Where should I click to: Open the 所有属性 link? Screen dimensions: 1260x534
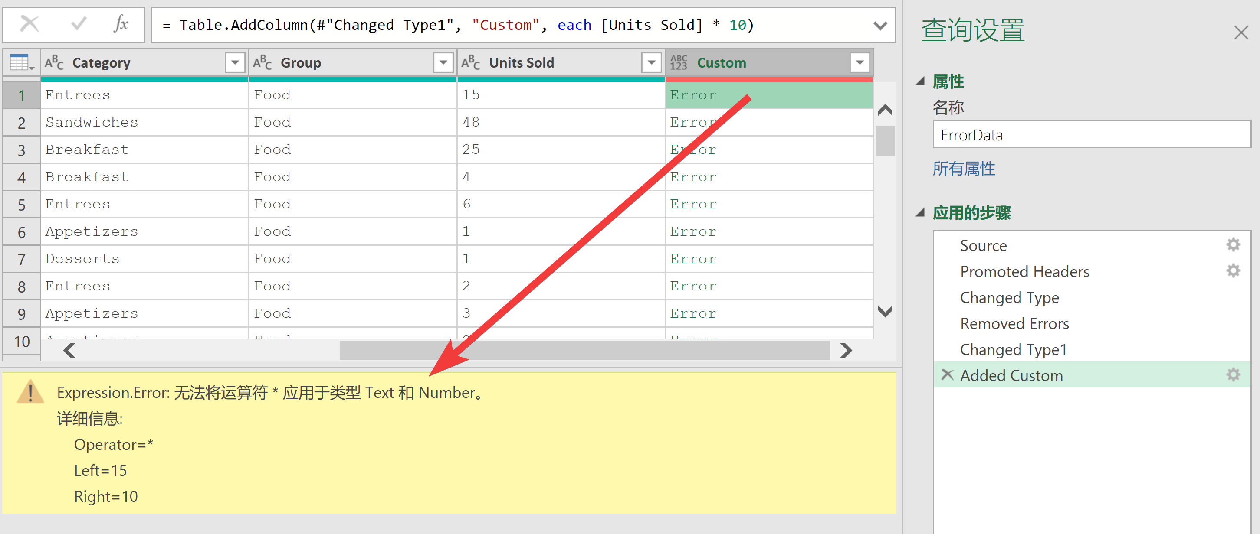coord(964,169)
